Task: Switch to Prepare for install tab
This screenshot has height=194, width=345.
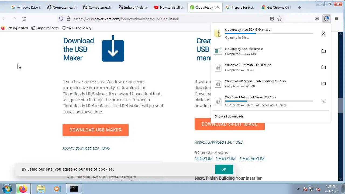Action: (240, 8)
